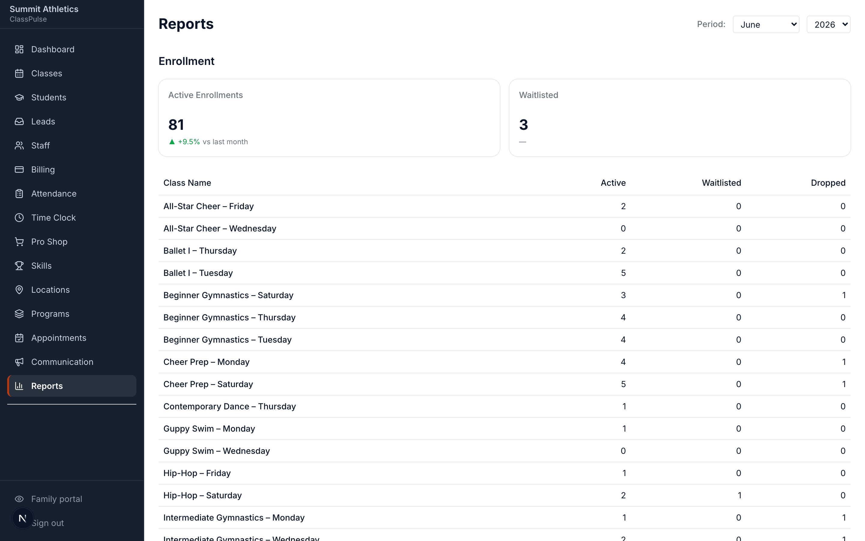
Task: Click the Hip-Hop – Saturday waitlisted value 1
Action: (x=739, y=495)
